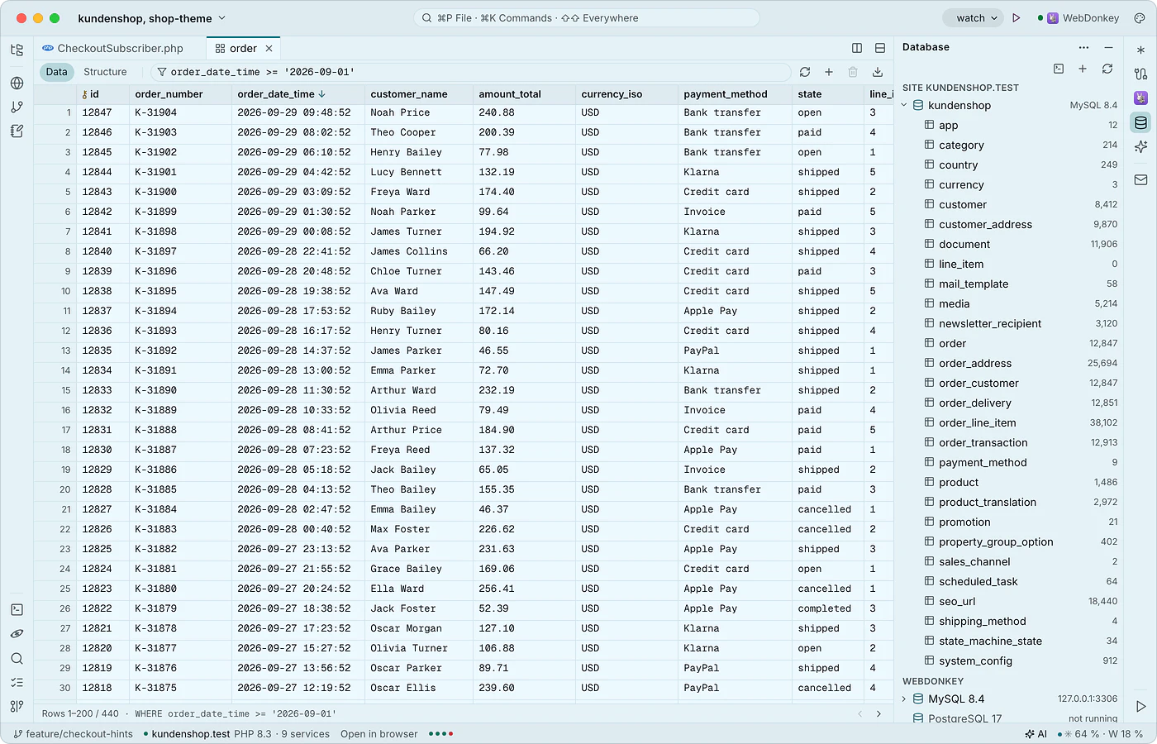Expand the MySQL 8.4 WebDonkey service
The image size is (1157, 744).
tap(904, 699)
